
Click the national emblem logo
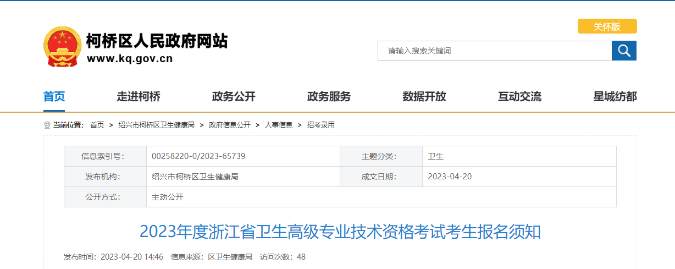coord(62,47)
